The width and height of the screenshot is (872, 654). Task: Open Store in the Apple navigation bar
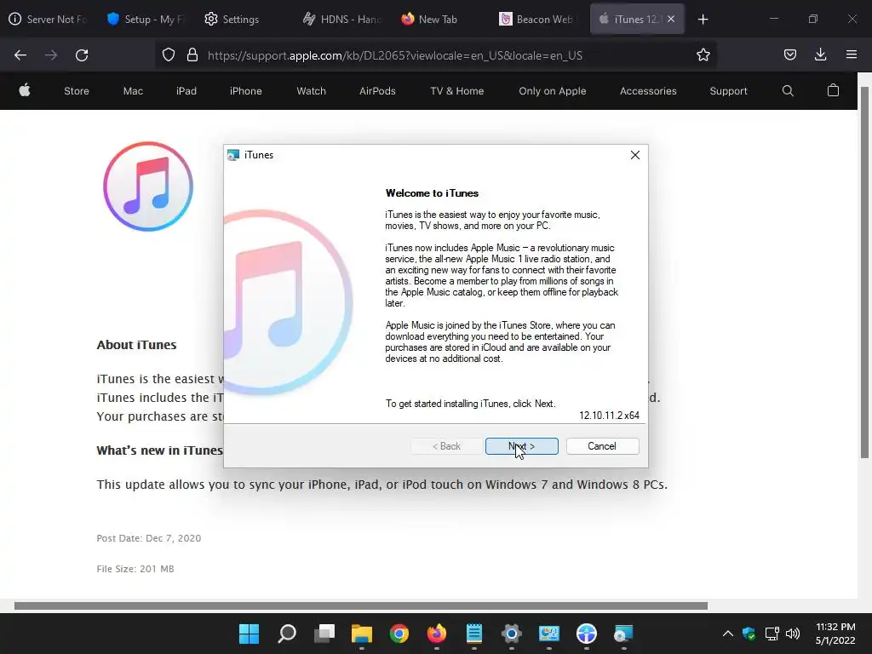[77, 91]
